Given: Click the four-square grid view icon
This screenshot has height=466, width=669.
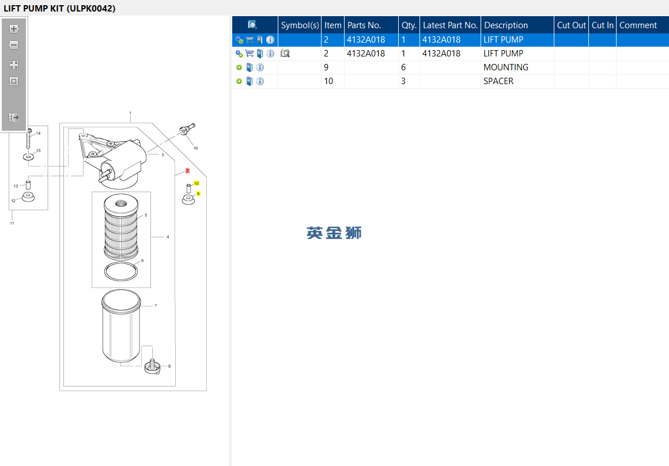Looking at the screenshot, I should (14, 65).
